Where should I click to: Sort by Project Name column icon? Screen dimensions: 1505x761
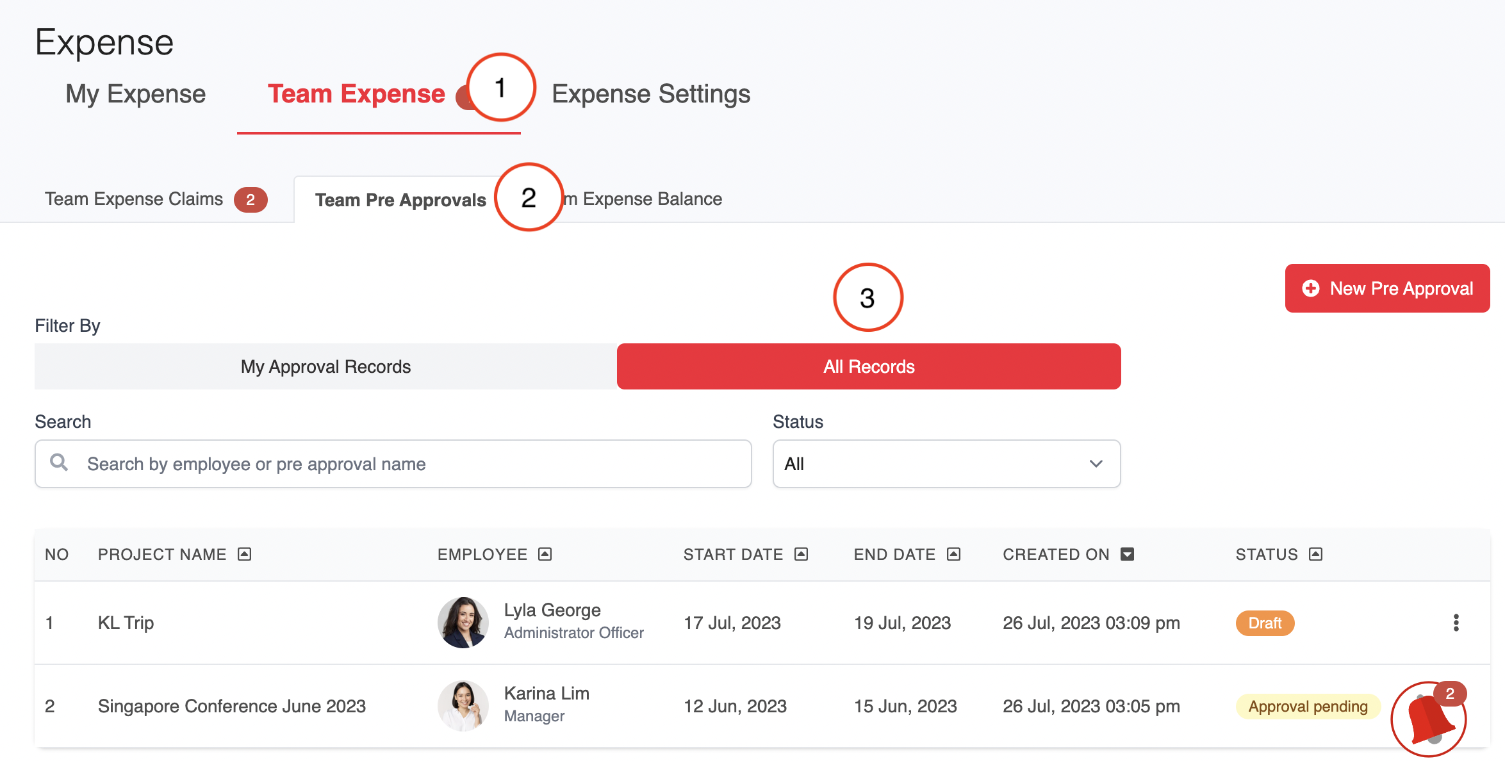[x=244, y=554]
